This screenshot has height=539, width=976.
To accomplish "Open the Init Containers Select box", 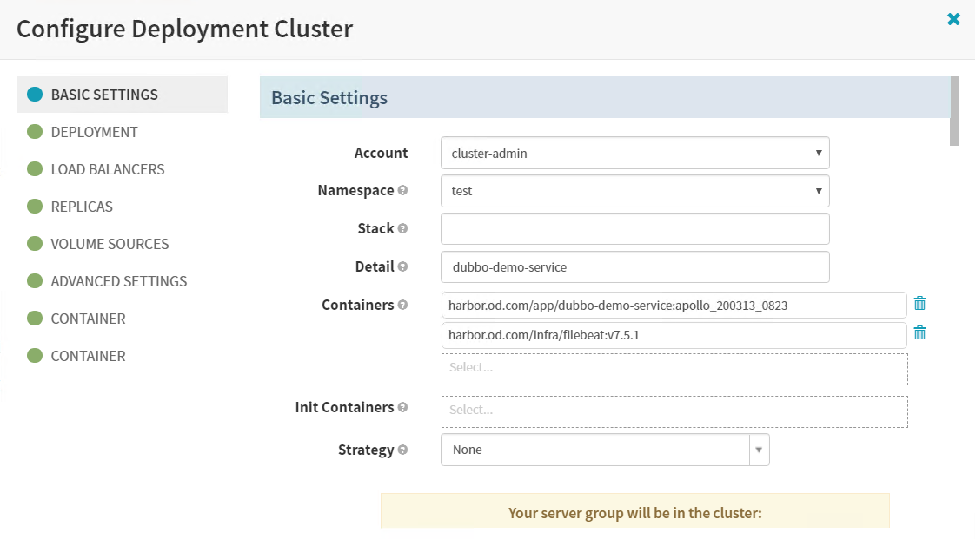I will coord(674,411).
